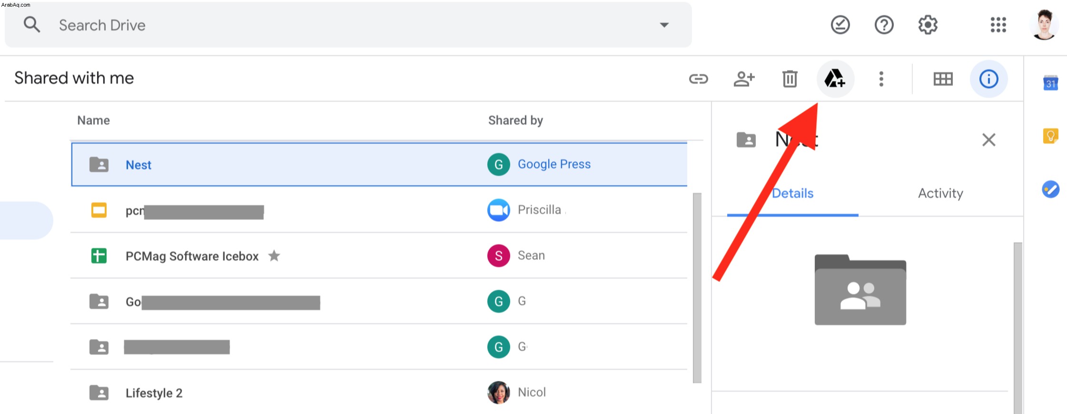Viewport: 1067px width, 414px height.
Task: Click the large shared folder thumbnail
Action: click(860, 290)
